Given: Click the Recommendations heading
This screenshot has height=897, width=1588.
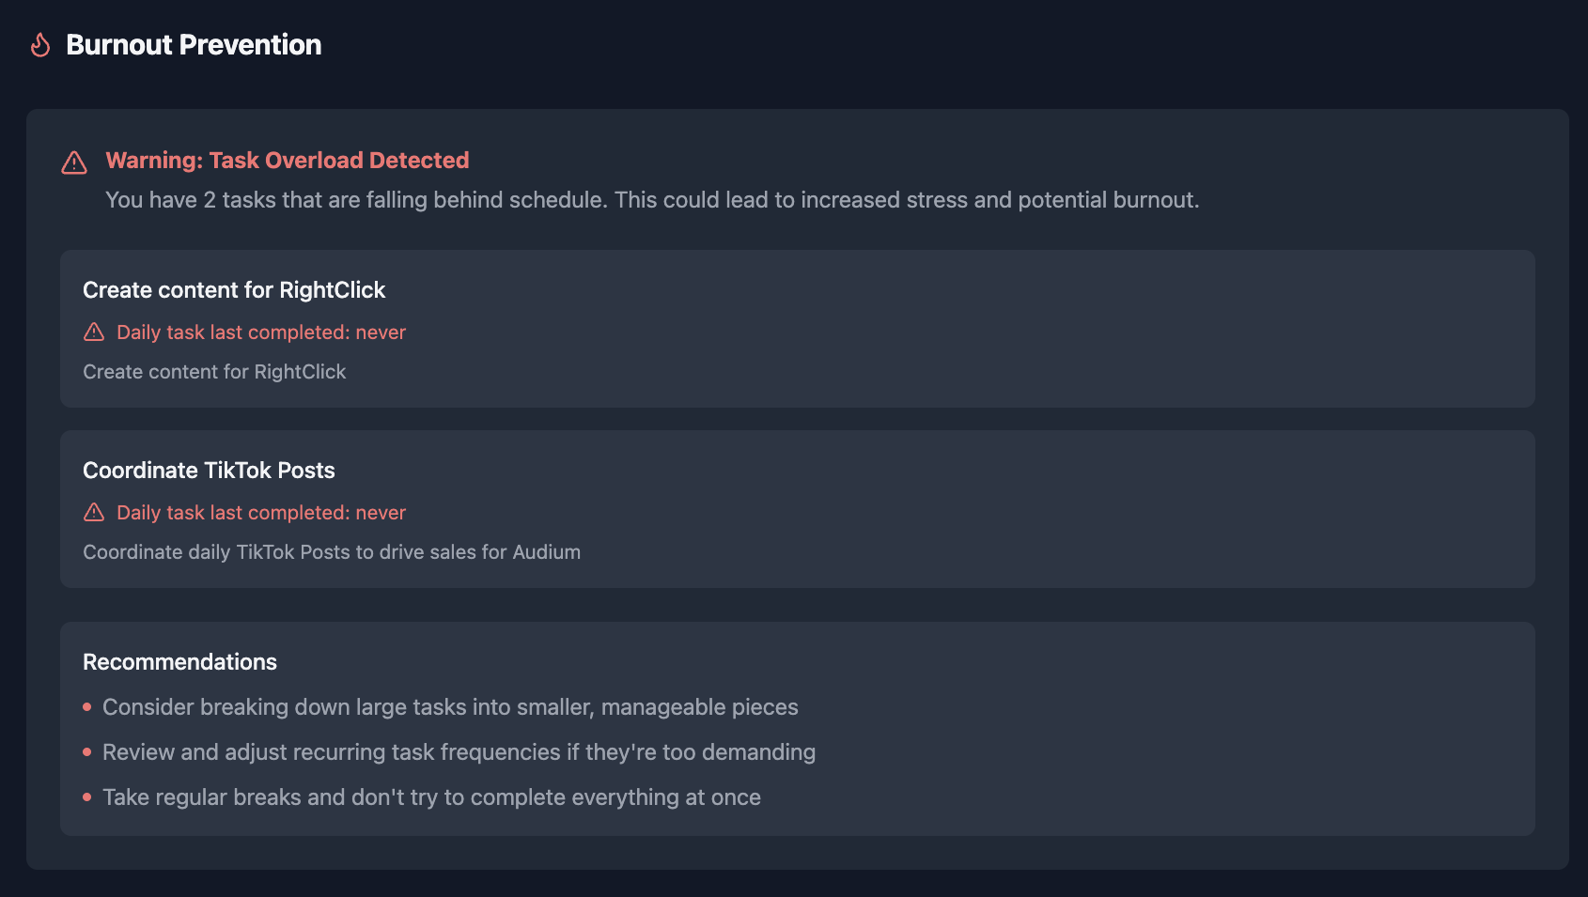Looking at the screenshot, I should tap(179, 662).
